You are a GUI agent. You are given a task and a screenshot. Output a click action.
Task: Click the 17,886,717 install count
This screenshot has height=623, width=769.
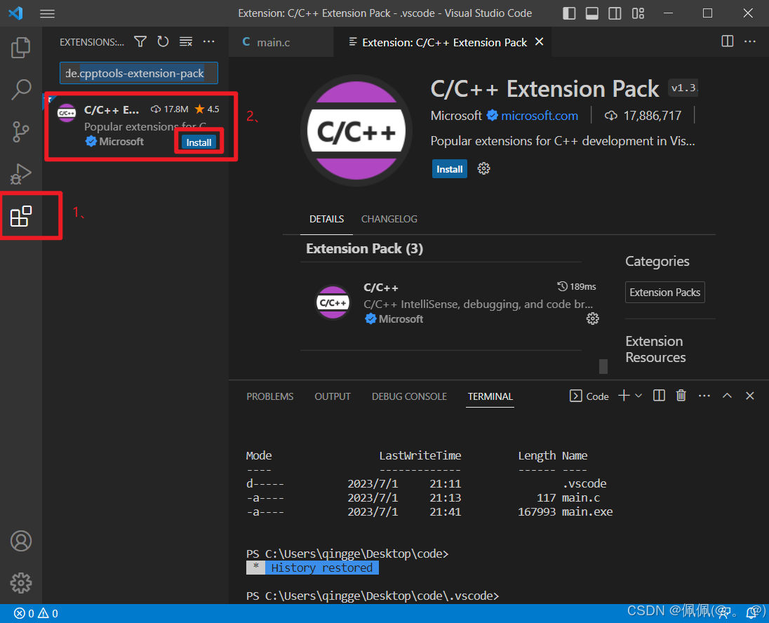tap(653, 116)
